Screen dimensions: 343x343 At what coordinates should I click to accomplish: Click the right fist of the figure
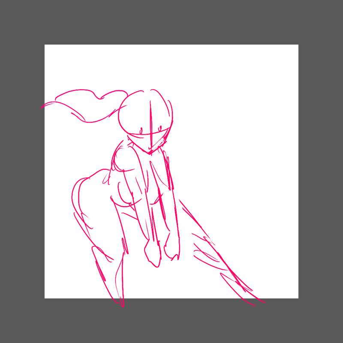pyautogui.click(x=172, y=249)
